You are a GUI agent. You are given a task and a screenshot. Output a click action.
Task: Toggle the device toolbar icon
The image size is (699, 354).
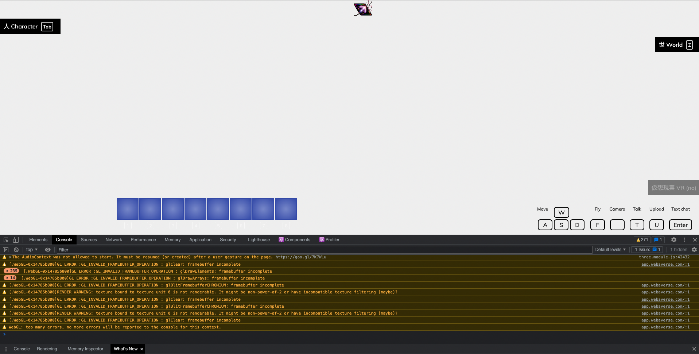[15, 240]
